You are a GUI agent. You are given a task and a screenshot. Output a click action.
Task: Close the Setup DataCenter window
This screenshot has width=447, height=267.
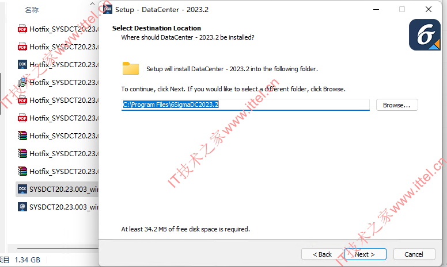(x=428, y=9)
